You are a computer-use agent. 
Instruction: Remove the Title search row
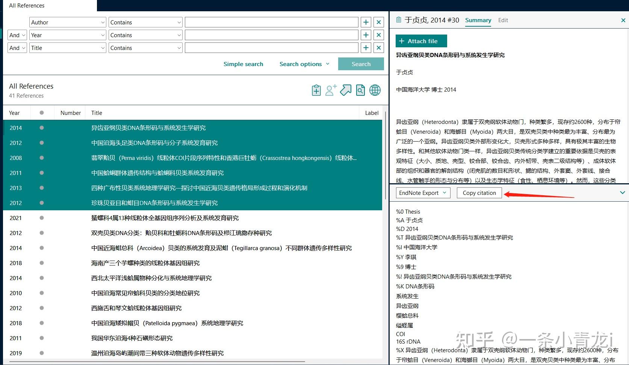pyautogui.click(x=379, y=48)
